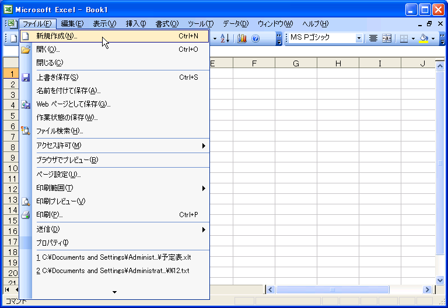Select row 5 header
The height and width of the screenshot is (308, 448).
coord(12,115)
